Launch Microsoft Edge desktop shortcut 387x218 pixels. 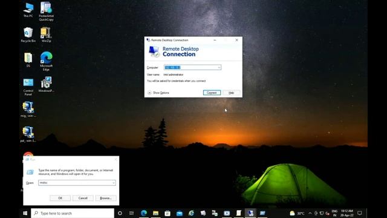coord(46,61)
